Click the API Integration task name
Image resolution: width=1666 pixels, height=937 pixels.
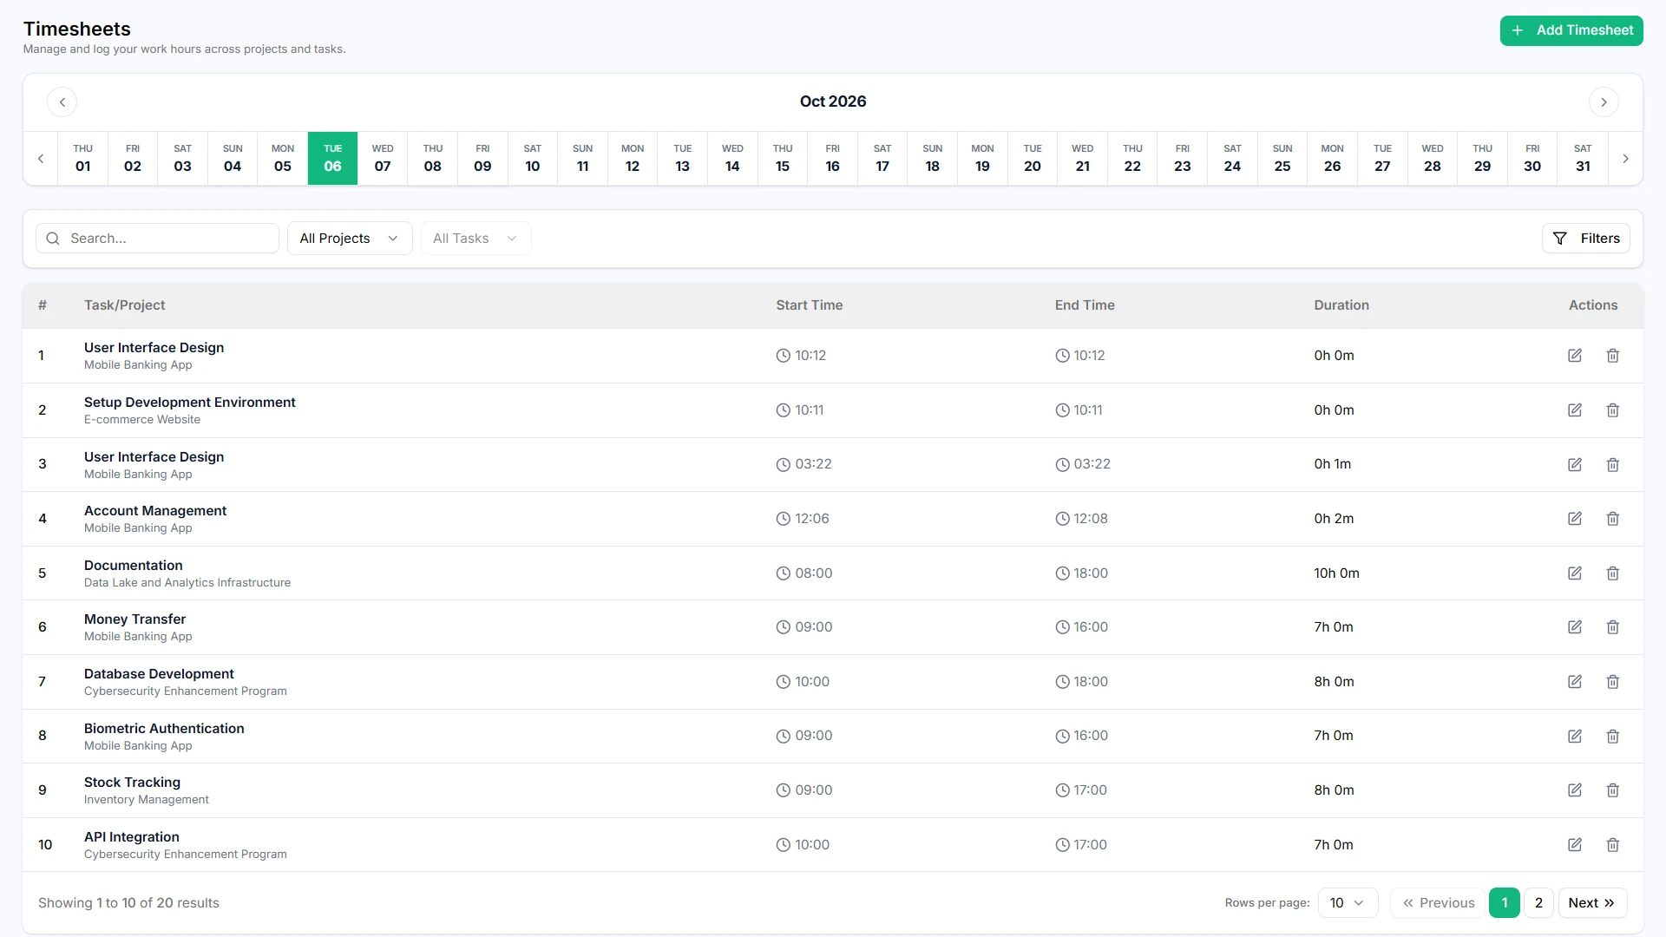coord(132,837)
